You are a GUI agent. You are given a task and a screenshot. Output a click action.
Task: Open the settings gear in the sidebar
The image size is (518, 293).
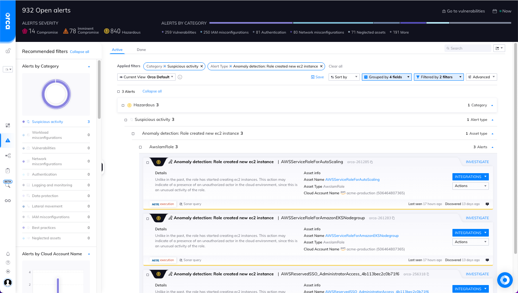point(8,271)
